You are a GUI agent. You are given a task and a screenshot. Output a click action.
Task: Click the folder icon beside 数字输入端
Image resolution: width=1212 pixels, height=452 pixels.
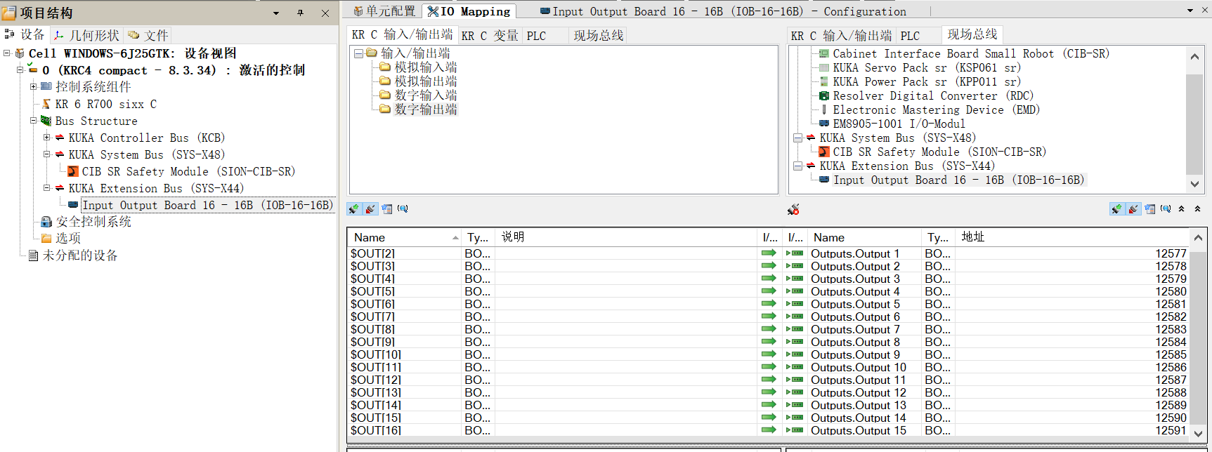click(385, 95)
